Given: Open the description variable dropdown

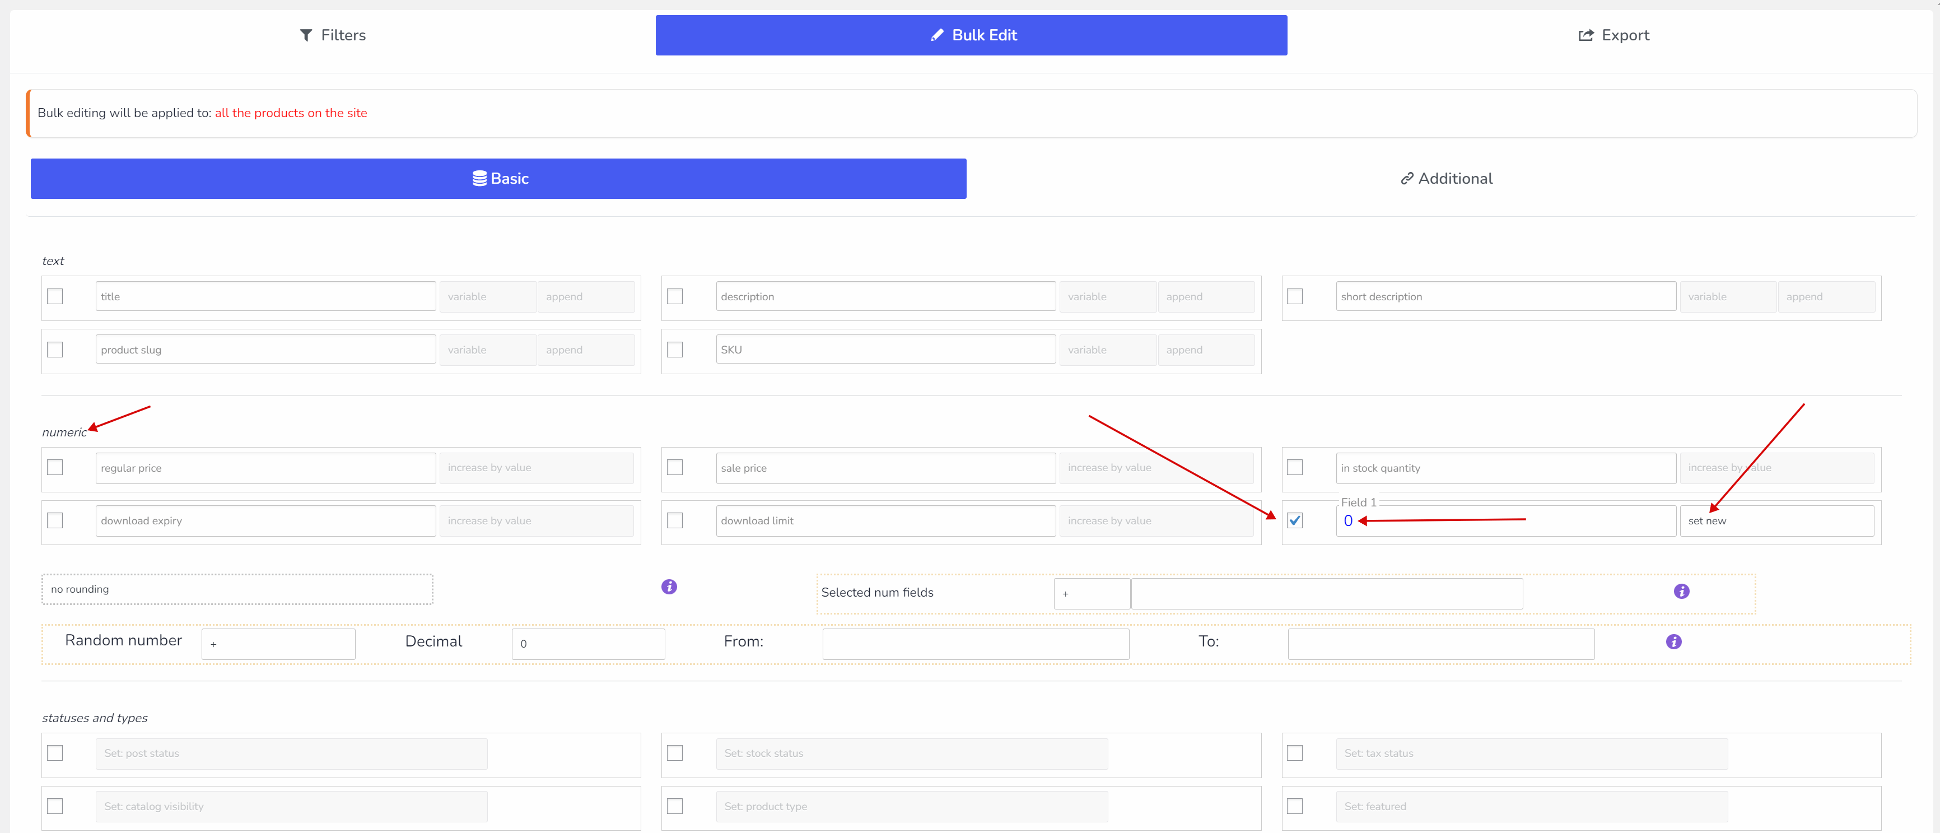Looking at the screenshot, I should [x=1108, y=297].
